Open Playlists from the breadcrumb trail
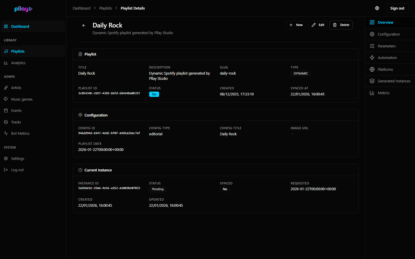The height and width of the screenshot is (259, 415). (105, 8)
